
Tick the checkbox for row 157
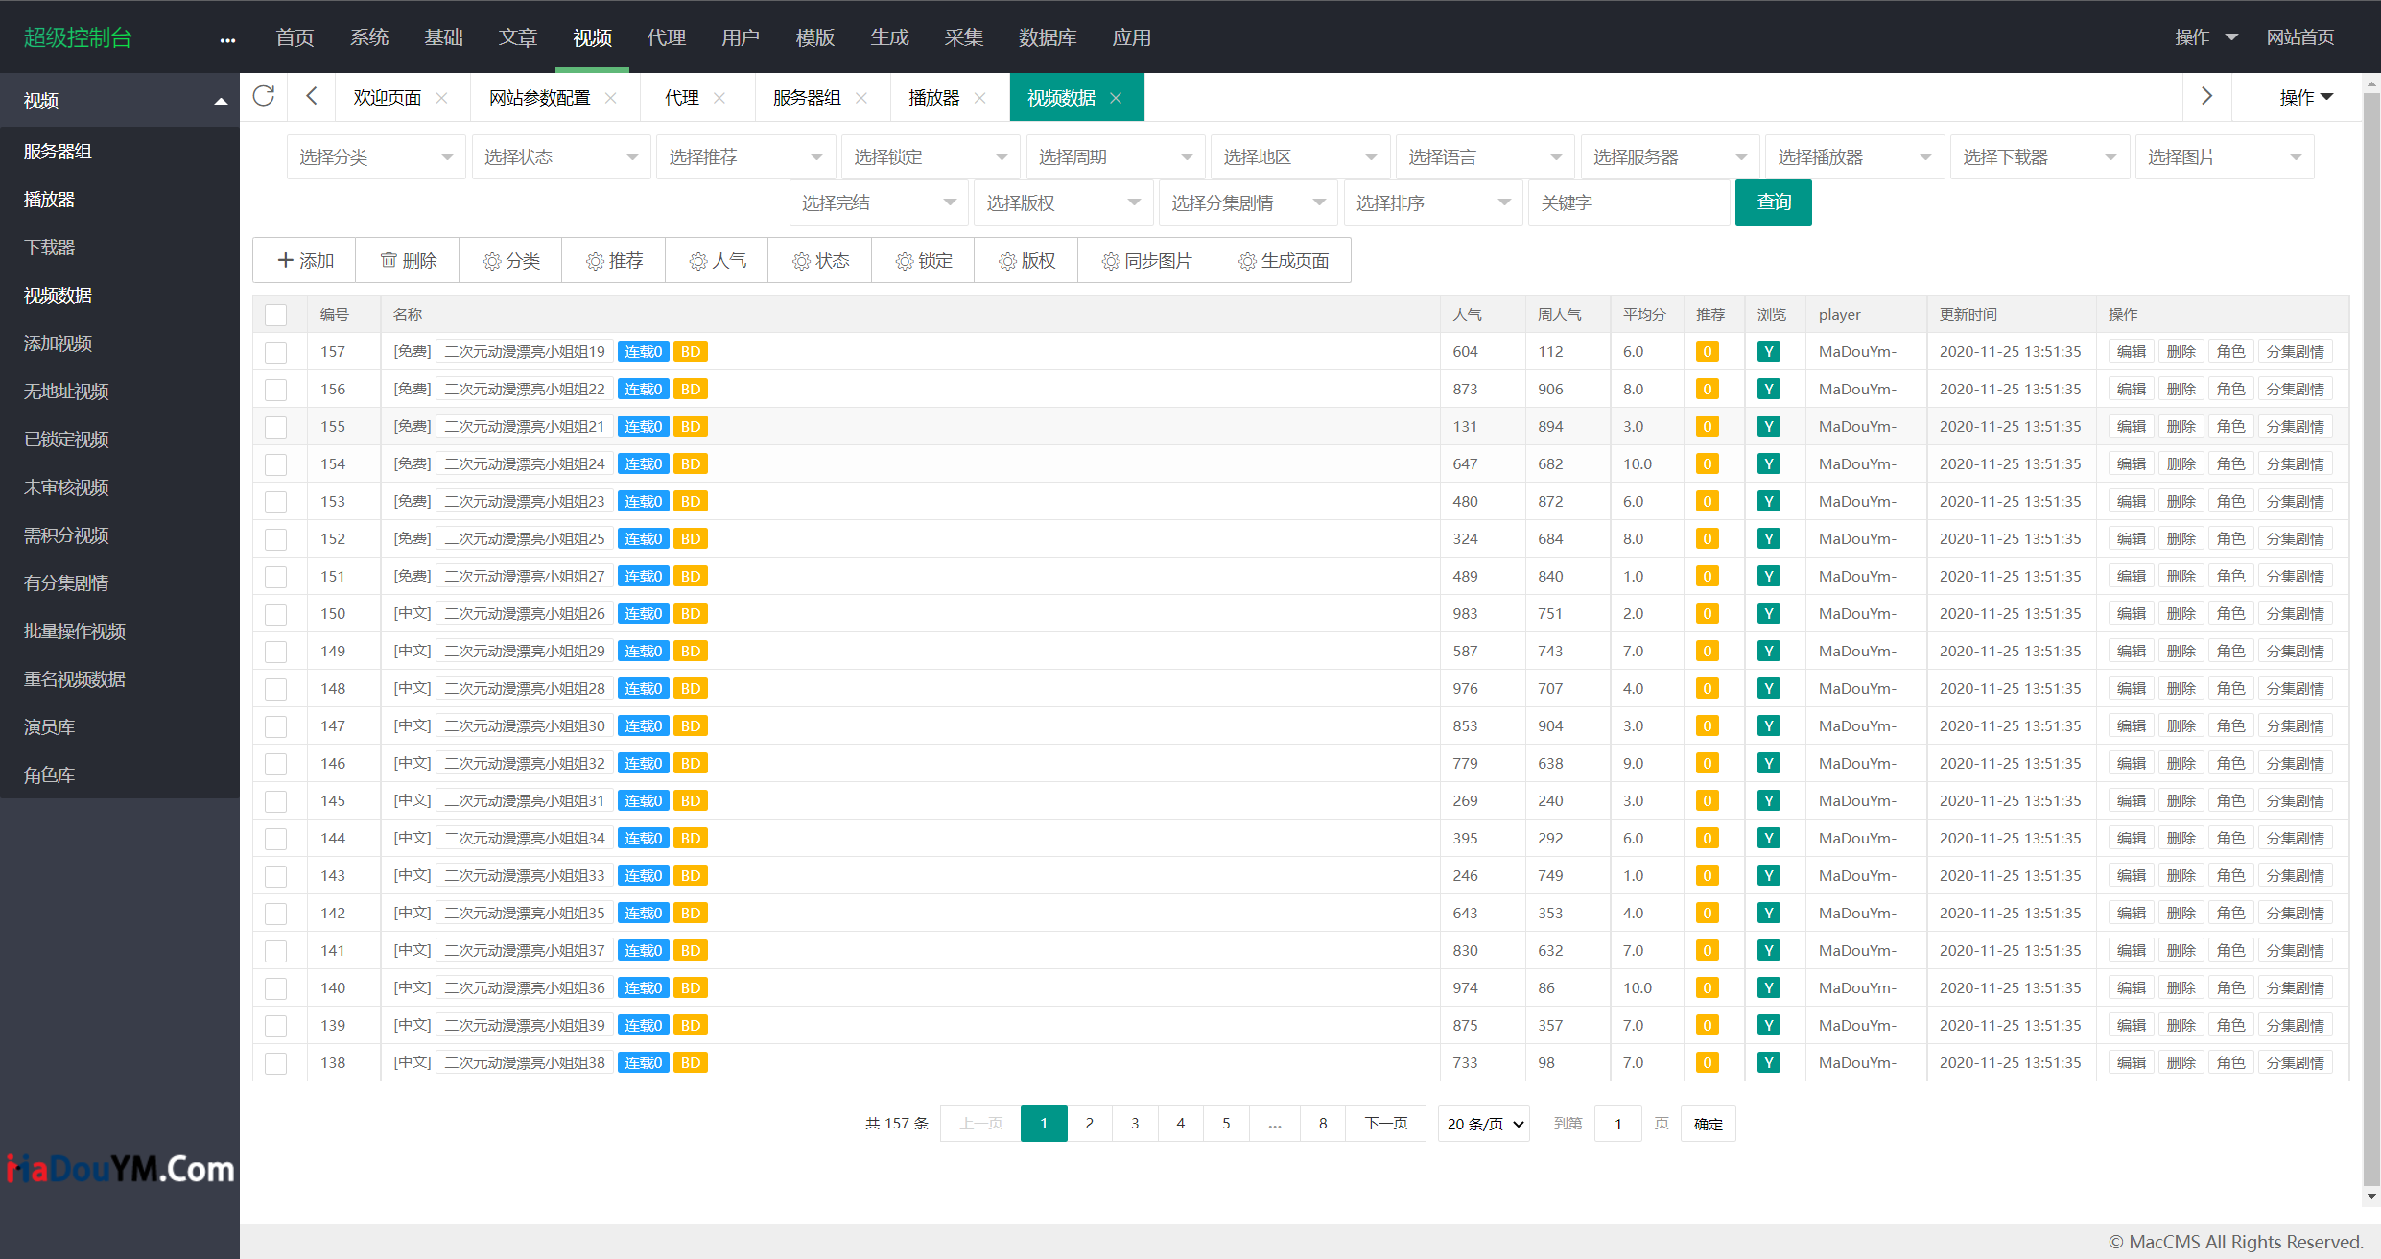click(276, 352)
